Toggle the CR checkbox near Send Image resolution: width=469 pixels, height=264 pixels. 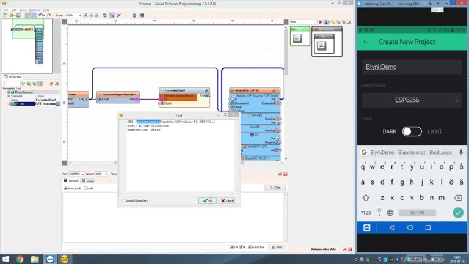[232, 247]
